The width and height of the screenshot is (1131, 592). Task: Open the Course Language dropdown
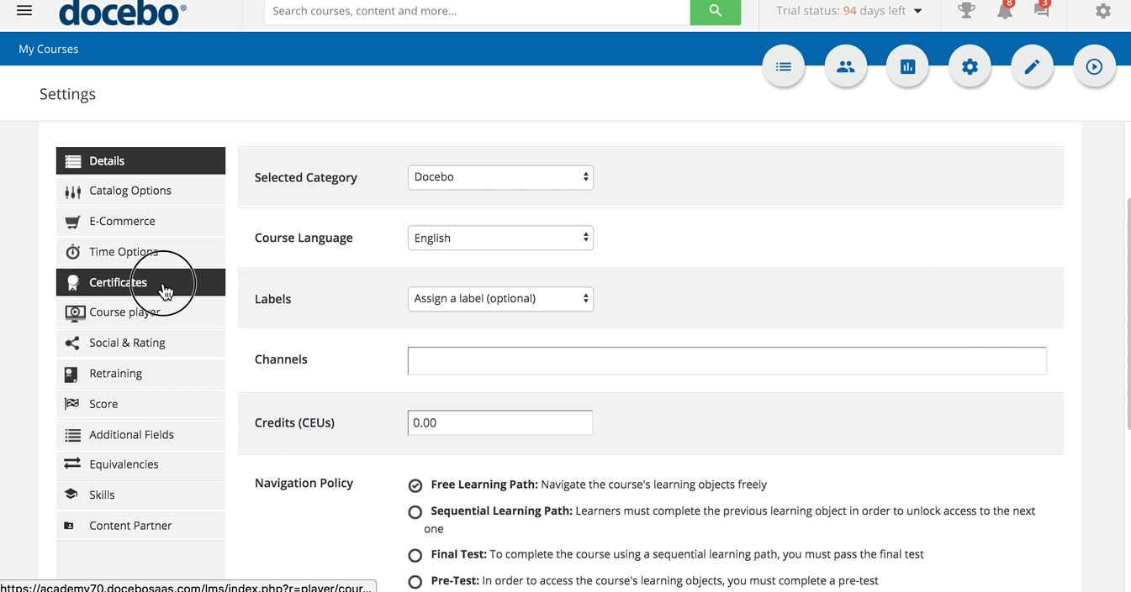500,238
